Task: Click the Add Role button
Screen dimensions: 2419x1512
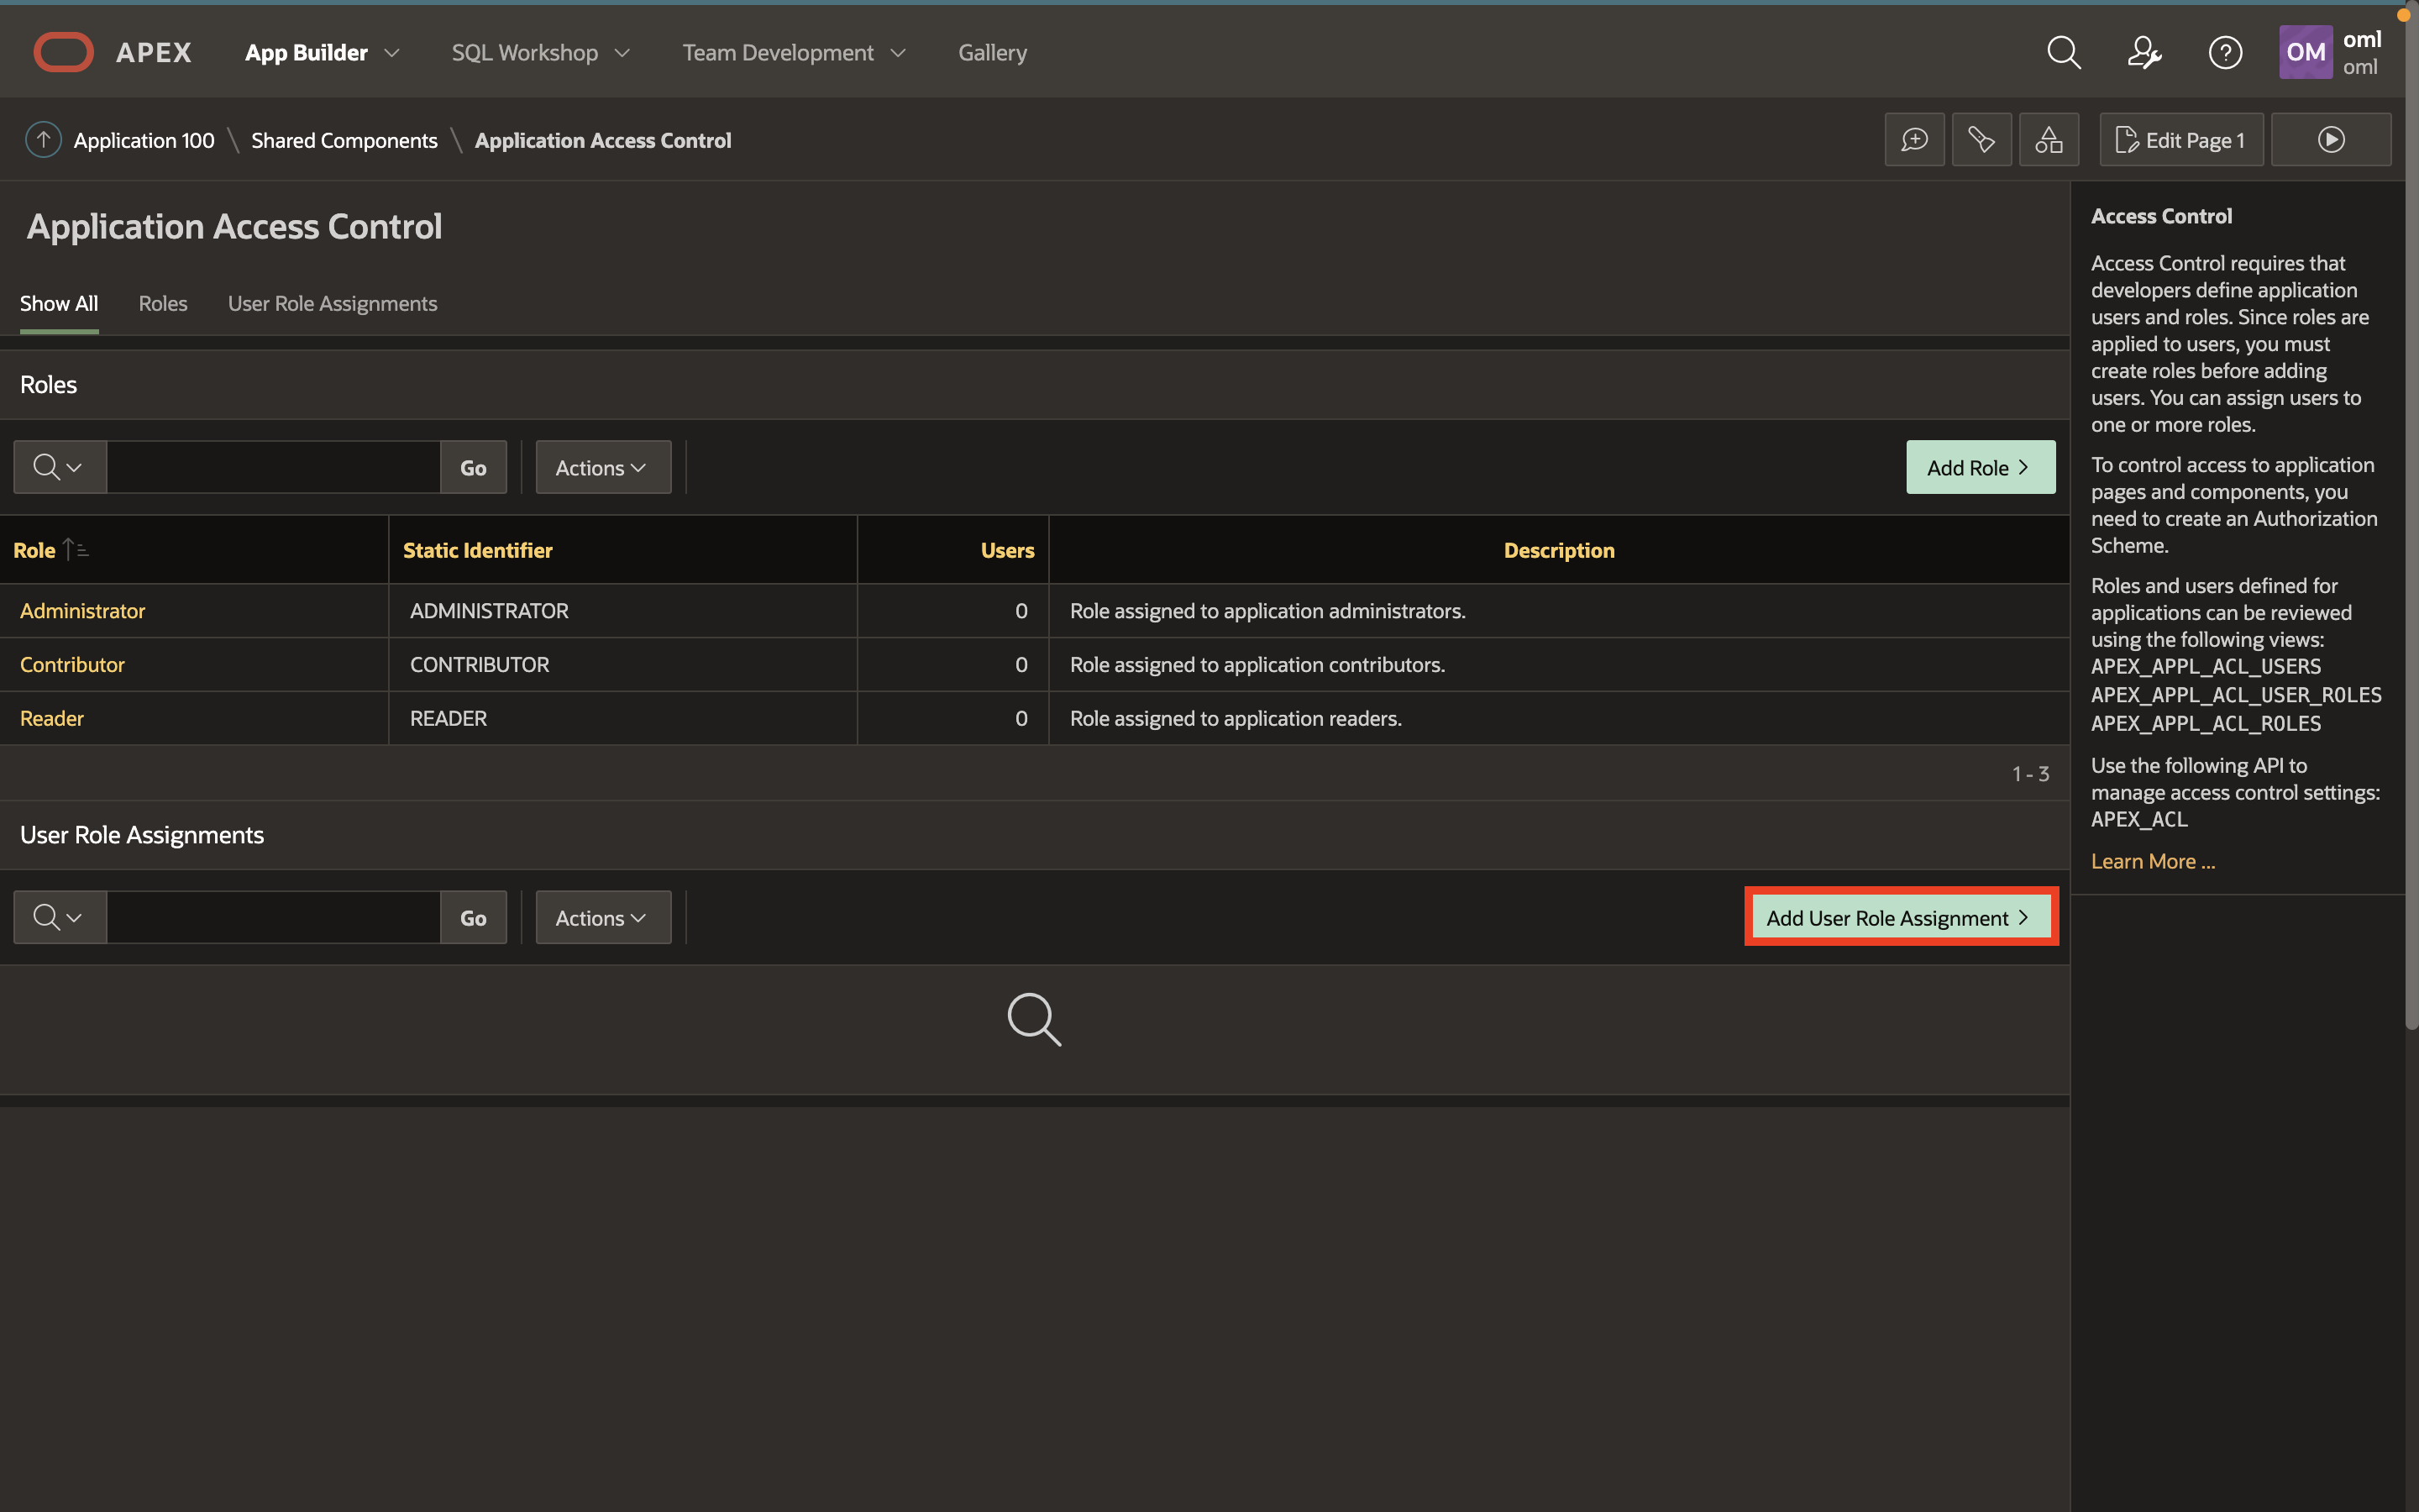Action: (1979, 468)
